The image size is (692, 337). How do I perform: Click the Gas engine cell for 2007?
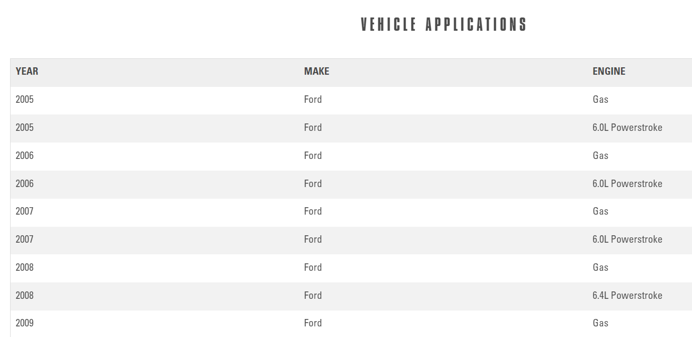coord(600,211)
